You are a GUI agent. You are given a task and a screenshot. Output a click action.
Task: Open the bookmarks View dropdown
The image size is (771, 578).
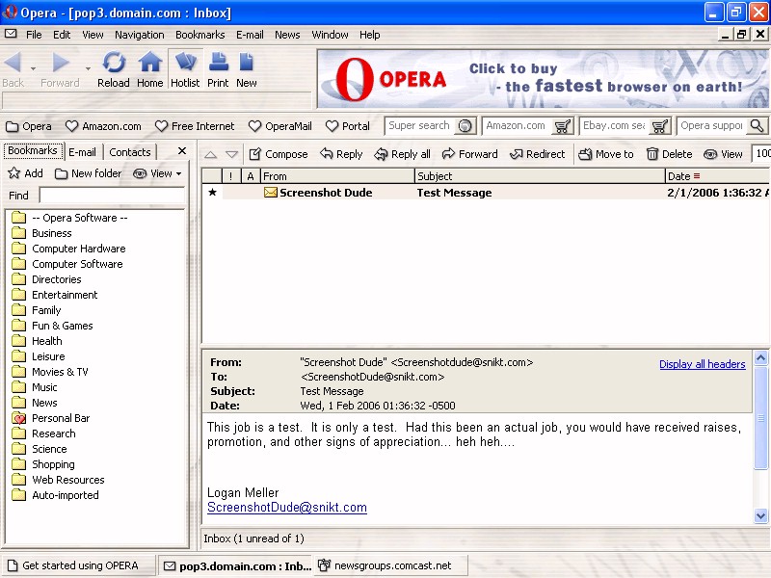pyautogui.click(x=157, y=173)
